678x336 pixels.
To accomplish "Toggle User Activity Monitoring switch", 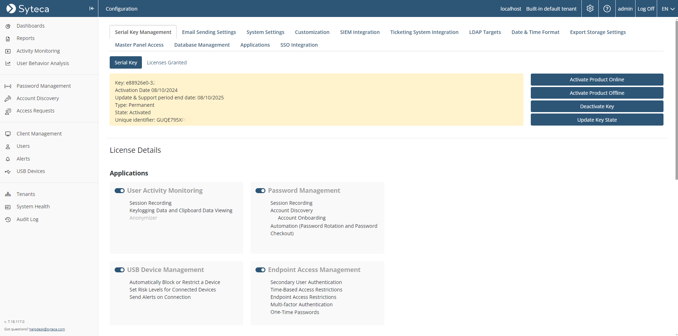I will click(x=120, y=191).
